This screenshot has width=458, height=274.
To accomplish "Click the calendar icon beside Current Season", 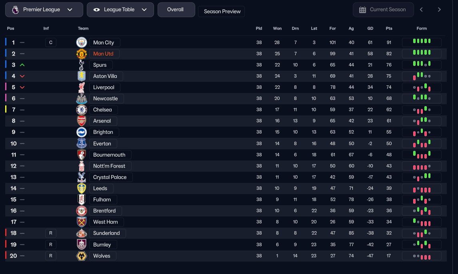I will 363,10.
